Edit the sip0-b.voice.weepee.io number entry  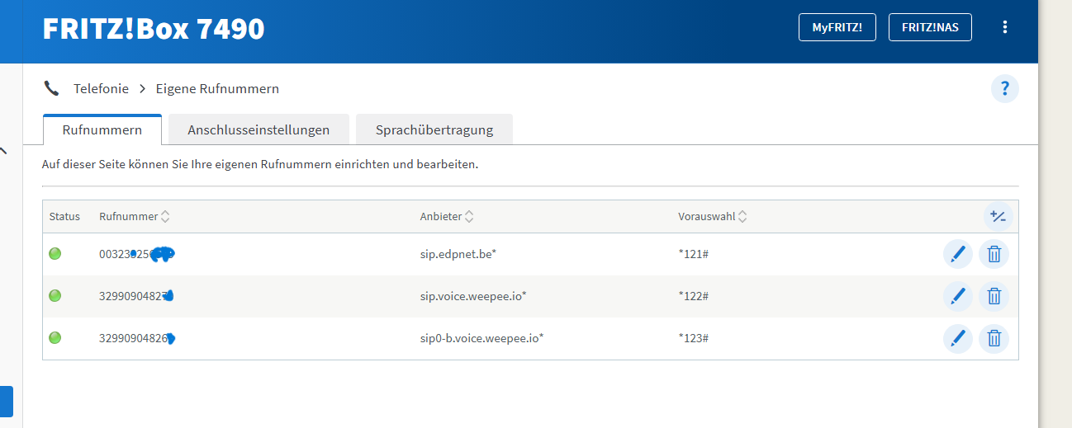[958, 338]
